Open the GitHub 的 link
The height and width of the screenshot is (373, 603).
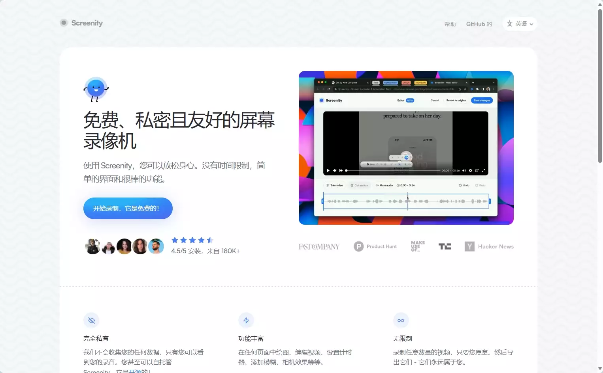479,24
